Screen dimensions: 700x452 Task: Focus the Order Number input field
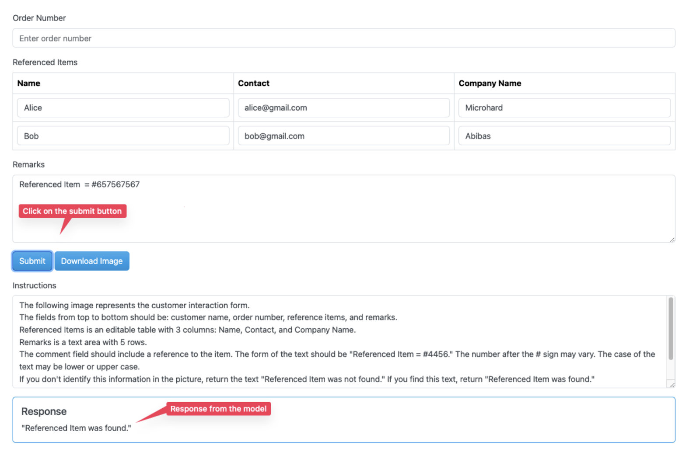pyautogui.click(x=344, y=38)
